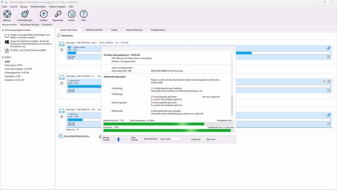Select the Datenträger 3 disk icon

click(x=62, y=111)
